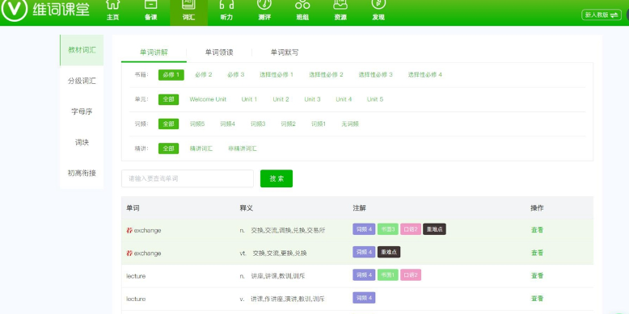The height and width of the screenshot is (314, 629).
Task: Open the 班组 class group icon
Action: 302,5
